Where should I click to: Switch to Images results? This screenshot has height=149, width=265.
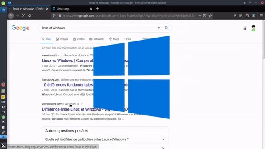[62, 39]
